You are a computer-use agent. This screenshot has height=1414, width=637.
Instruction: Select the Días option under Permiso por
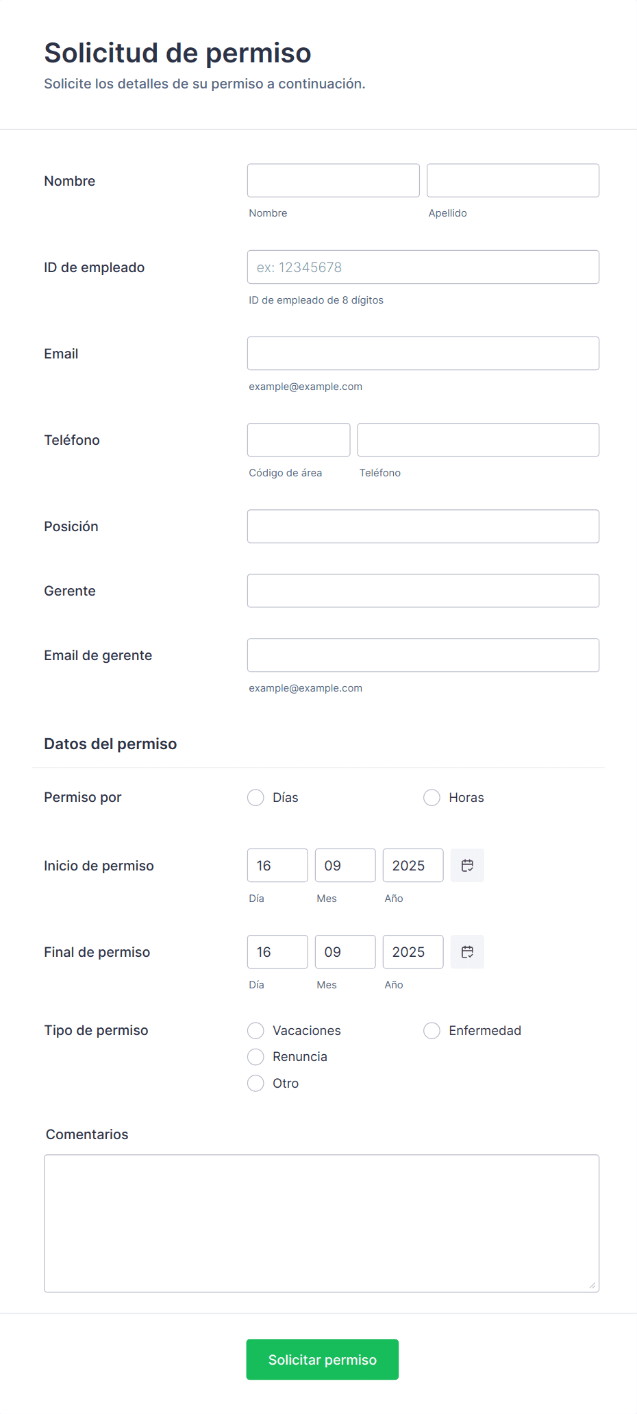coord(255,797)
